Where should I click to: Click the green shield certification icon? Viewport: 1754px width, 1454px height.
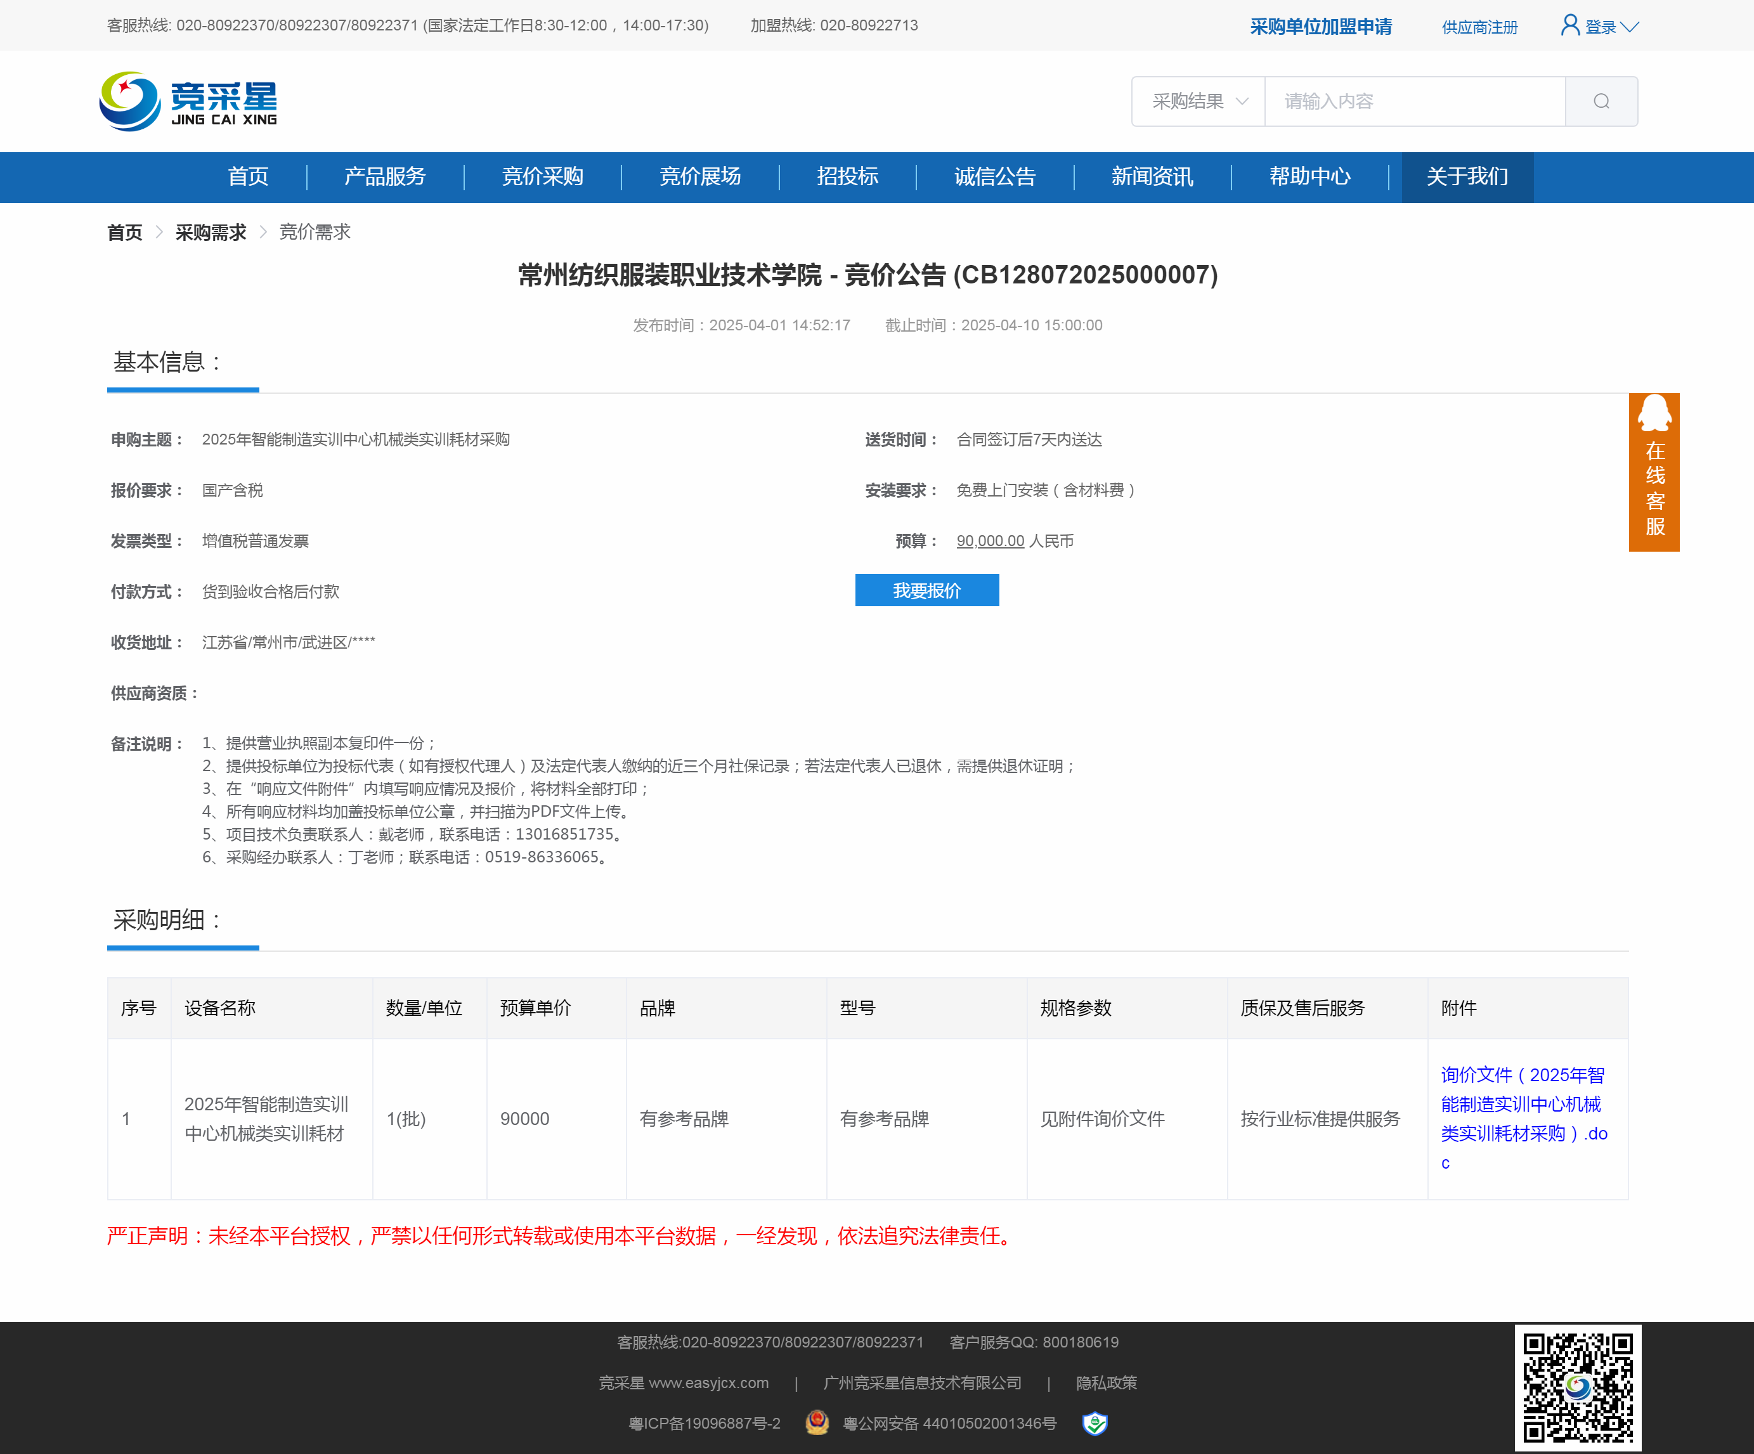pyautogui.click(x=1094, y=1422)
